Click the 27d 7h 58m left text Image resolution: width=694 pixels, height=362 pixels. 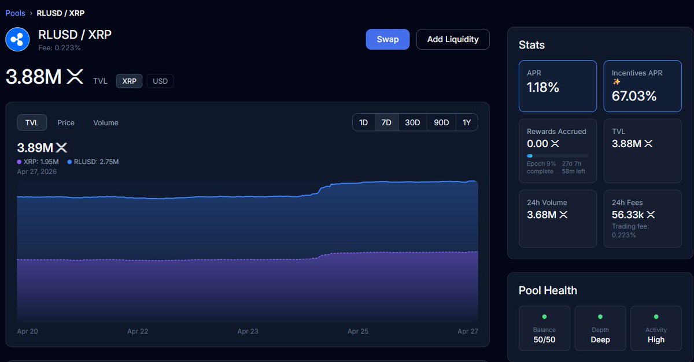574,167
